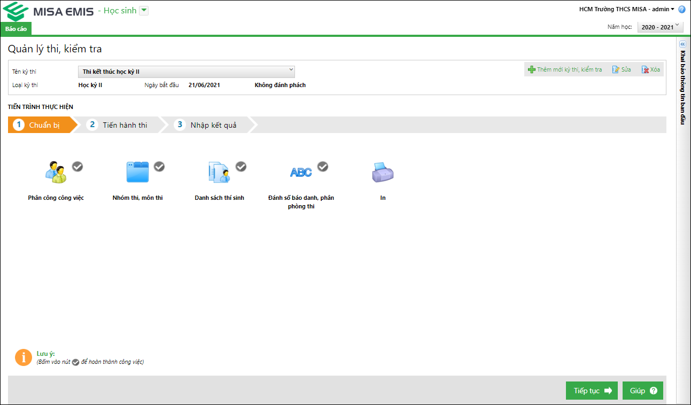Mark Danh sách thí sinh as completed

pos(241,167)
